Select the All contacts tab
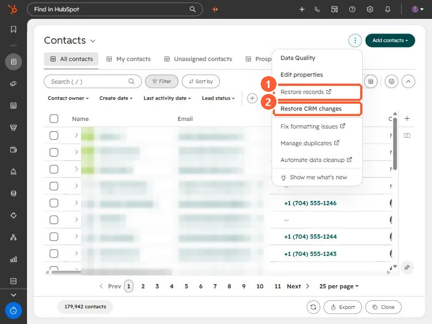The image size is (432, 324). coord(71,59)
